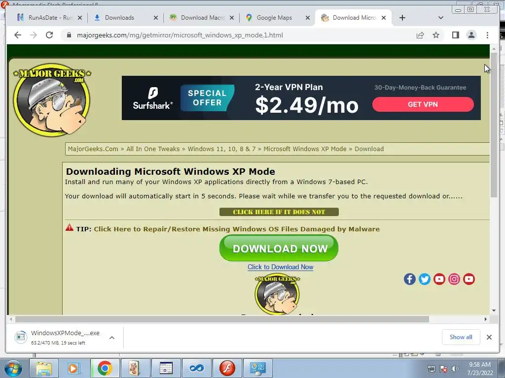
Task: Open the MajorGeeks.Com breadcrumb link
Action: pos(93,149)
